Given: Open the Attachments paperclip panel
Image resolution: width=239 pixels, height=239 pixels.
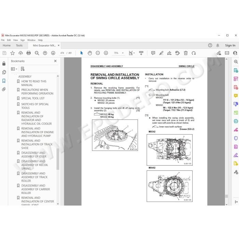Looking at the screenshot, I should 4,89.
